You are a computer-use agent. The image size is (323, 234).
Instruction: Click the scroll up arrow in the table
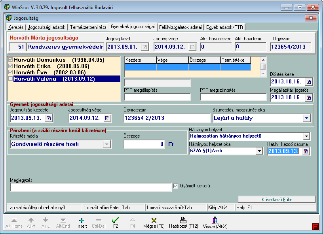[263, 60]
